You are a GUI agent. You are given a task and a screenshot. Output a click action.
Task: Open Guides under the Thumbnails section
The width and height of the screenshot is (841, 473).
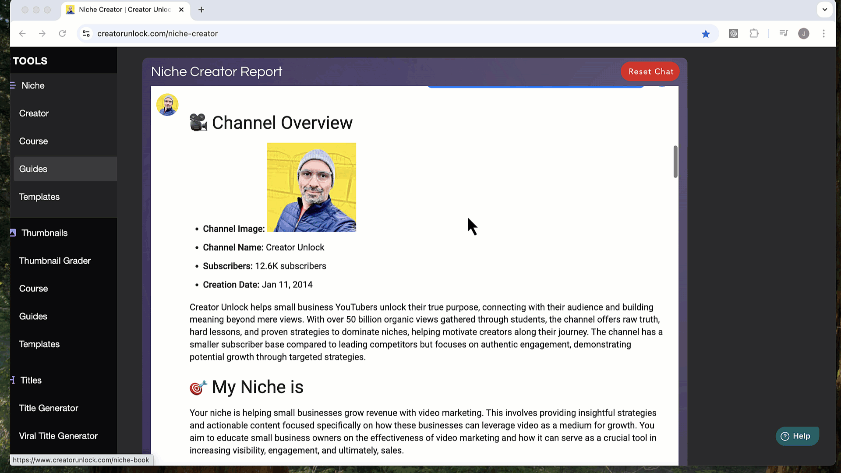click(33, 316)
